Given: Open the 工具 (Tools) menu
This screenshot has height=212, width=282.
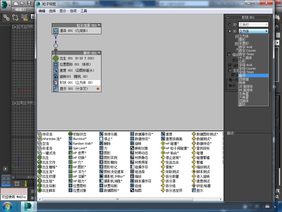Looking at the screenshot, I should (x=84, y=11).
